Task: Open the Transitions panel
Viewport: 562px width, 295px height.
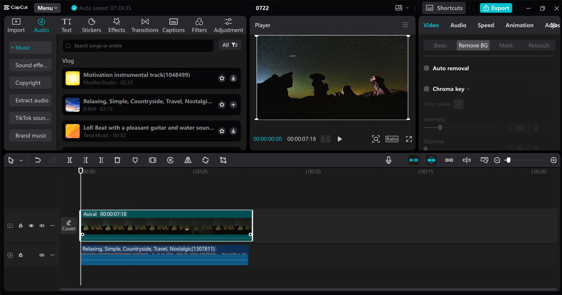Action: (145, 25)
